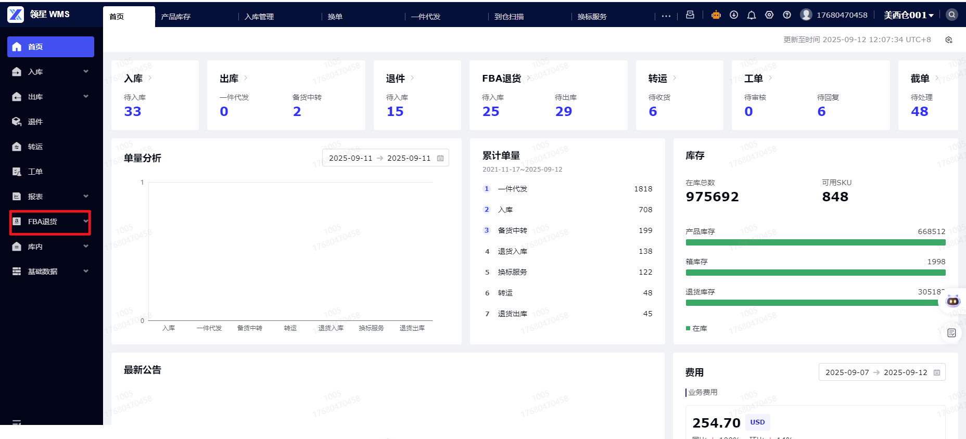Viewport: 966px width, 439px height.
Task: Toggle the 在库 green legend swatch
Action: (x=688, y=328)
